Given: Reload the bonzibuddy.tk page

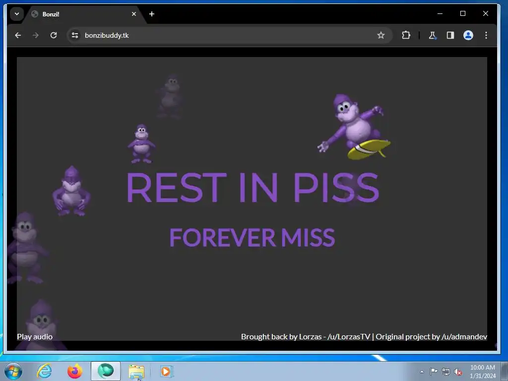Looking at the screenshot, I should 54,35.
